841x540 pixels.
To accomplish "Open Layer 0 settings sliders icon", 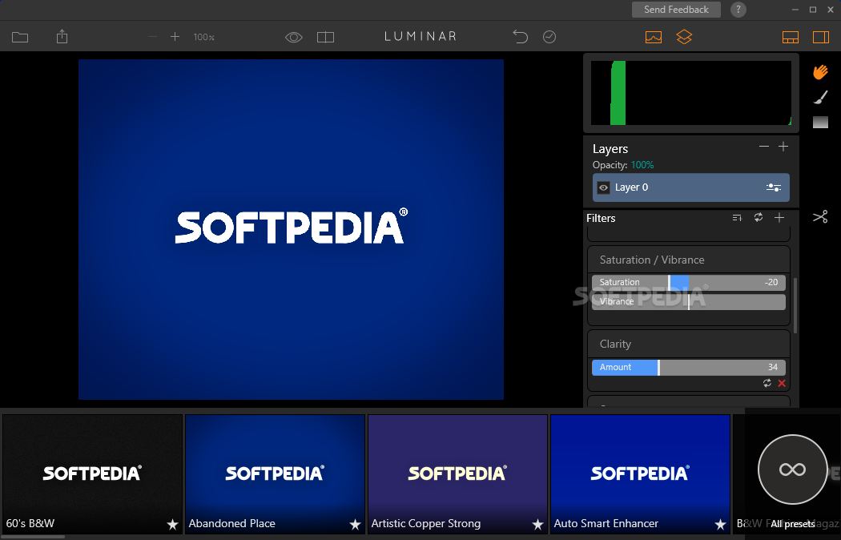I will point(774,187).
